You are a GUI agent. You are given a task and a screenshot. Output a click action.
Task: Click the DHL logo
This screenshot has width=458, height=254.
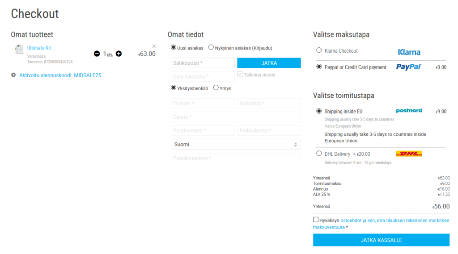pos(409,154)
